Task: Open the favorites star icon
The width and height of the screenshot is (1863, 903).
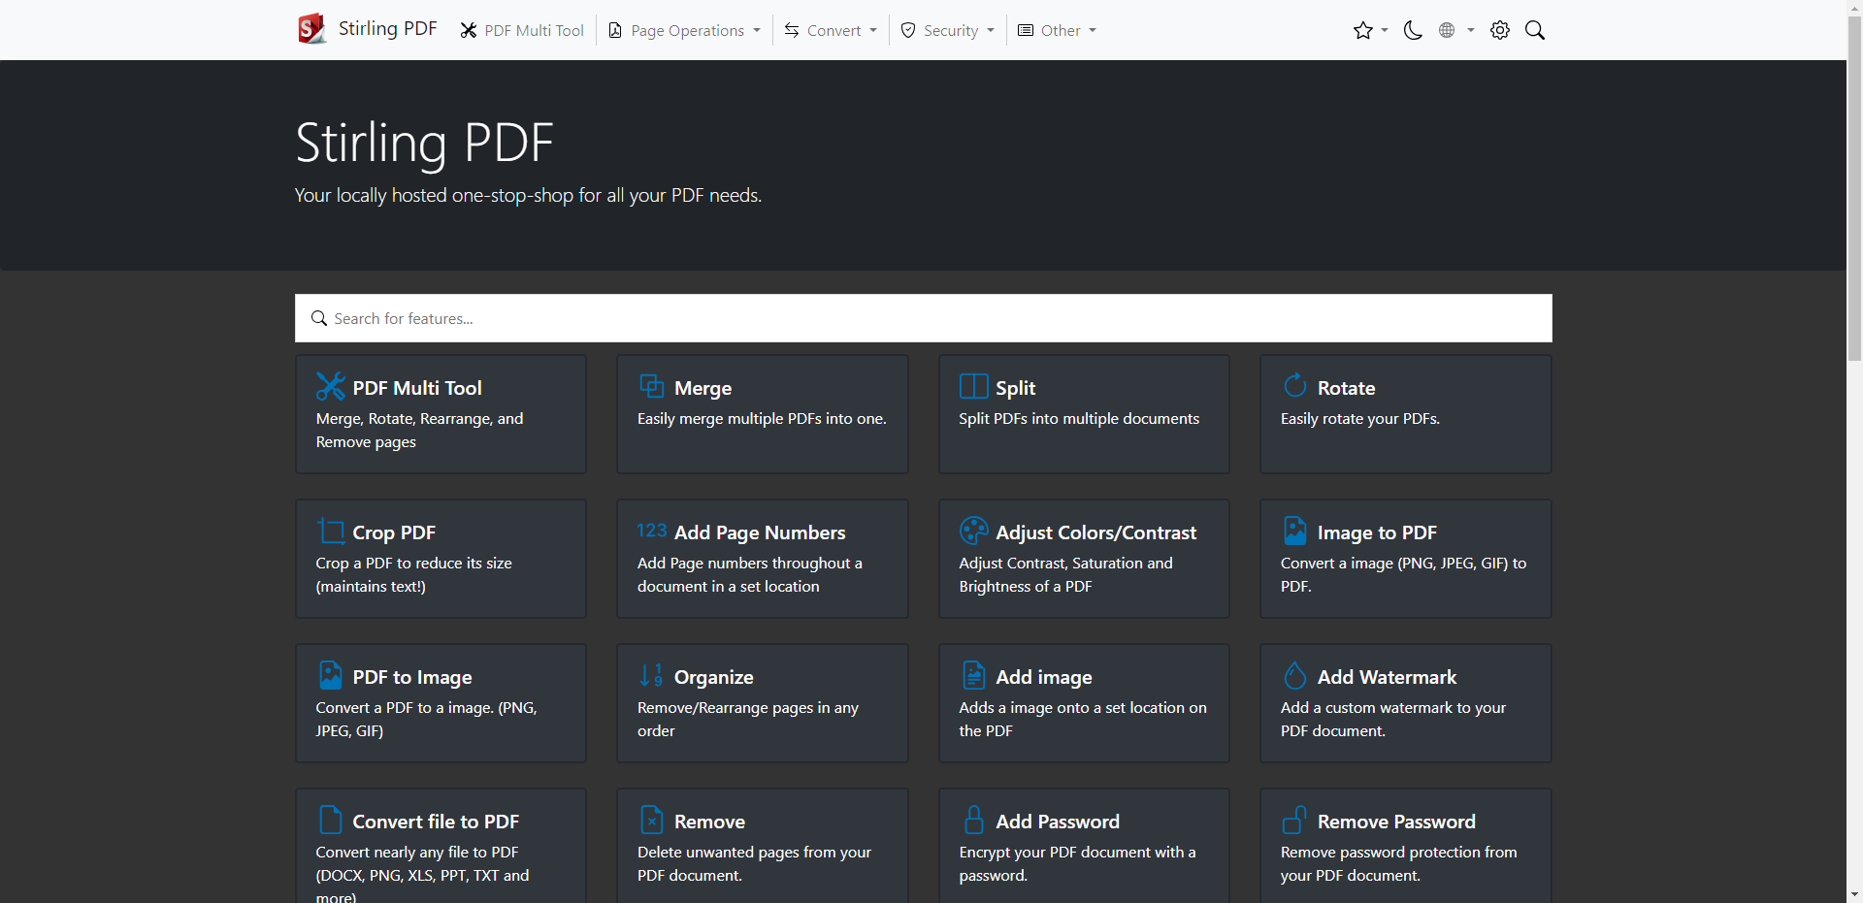Action: [x=1362, y=30]
